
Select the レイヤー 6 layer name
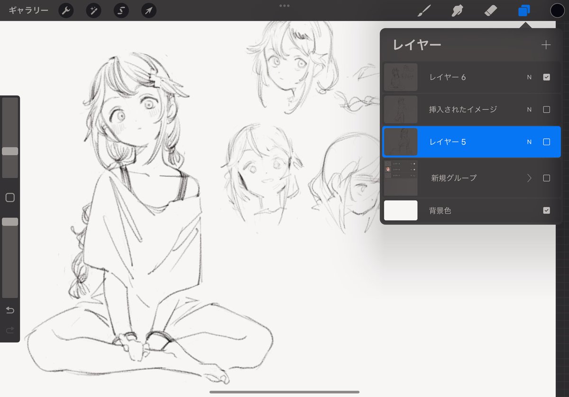click(x=448, y=77)
